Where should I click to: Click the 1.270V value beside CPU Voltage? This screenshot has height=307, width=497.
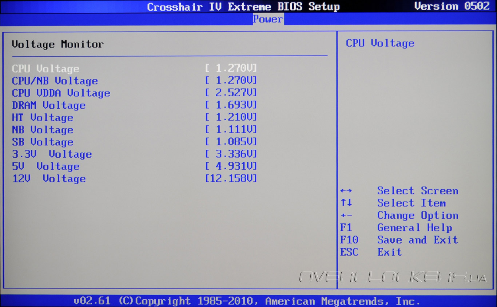pos(231,68)
